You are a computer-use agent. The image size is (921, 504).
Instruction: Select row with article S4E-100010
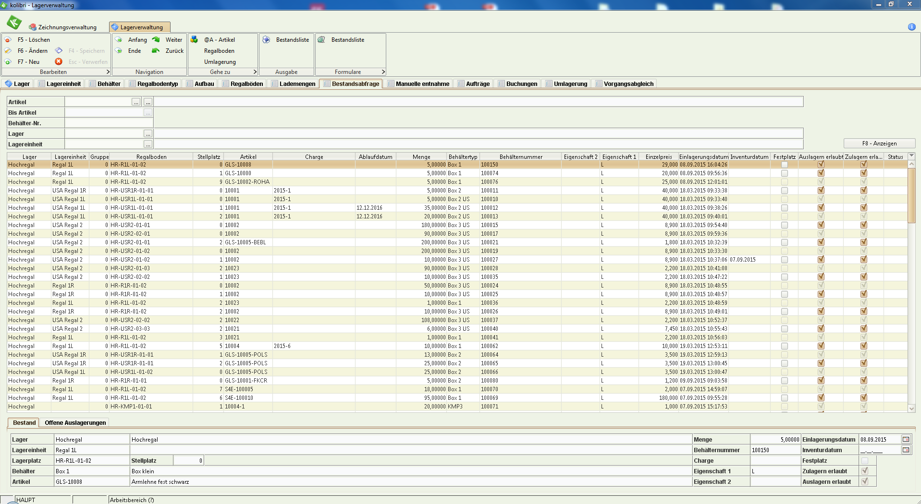pyautogui.click(x=457, y=398)
